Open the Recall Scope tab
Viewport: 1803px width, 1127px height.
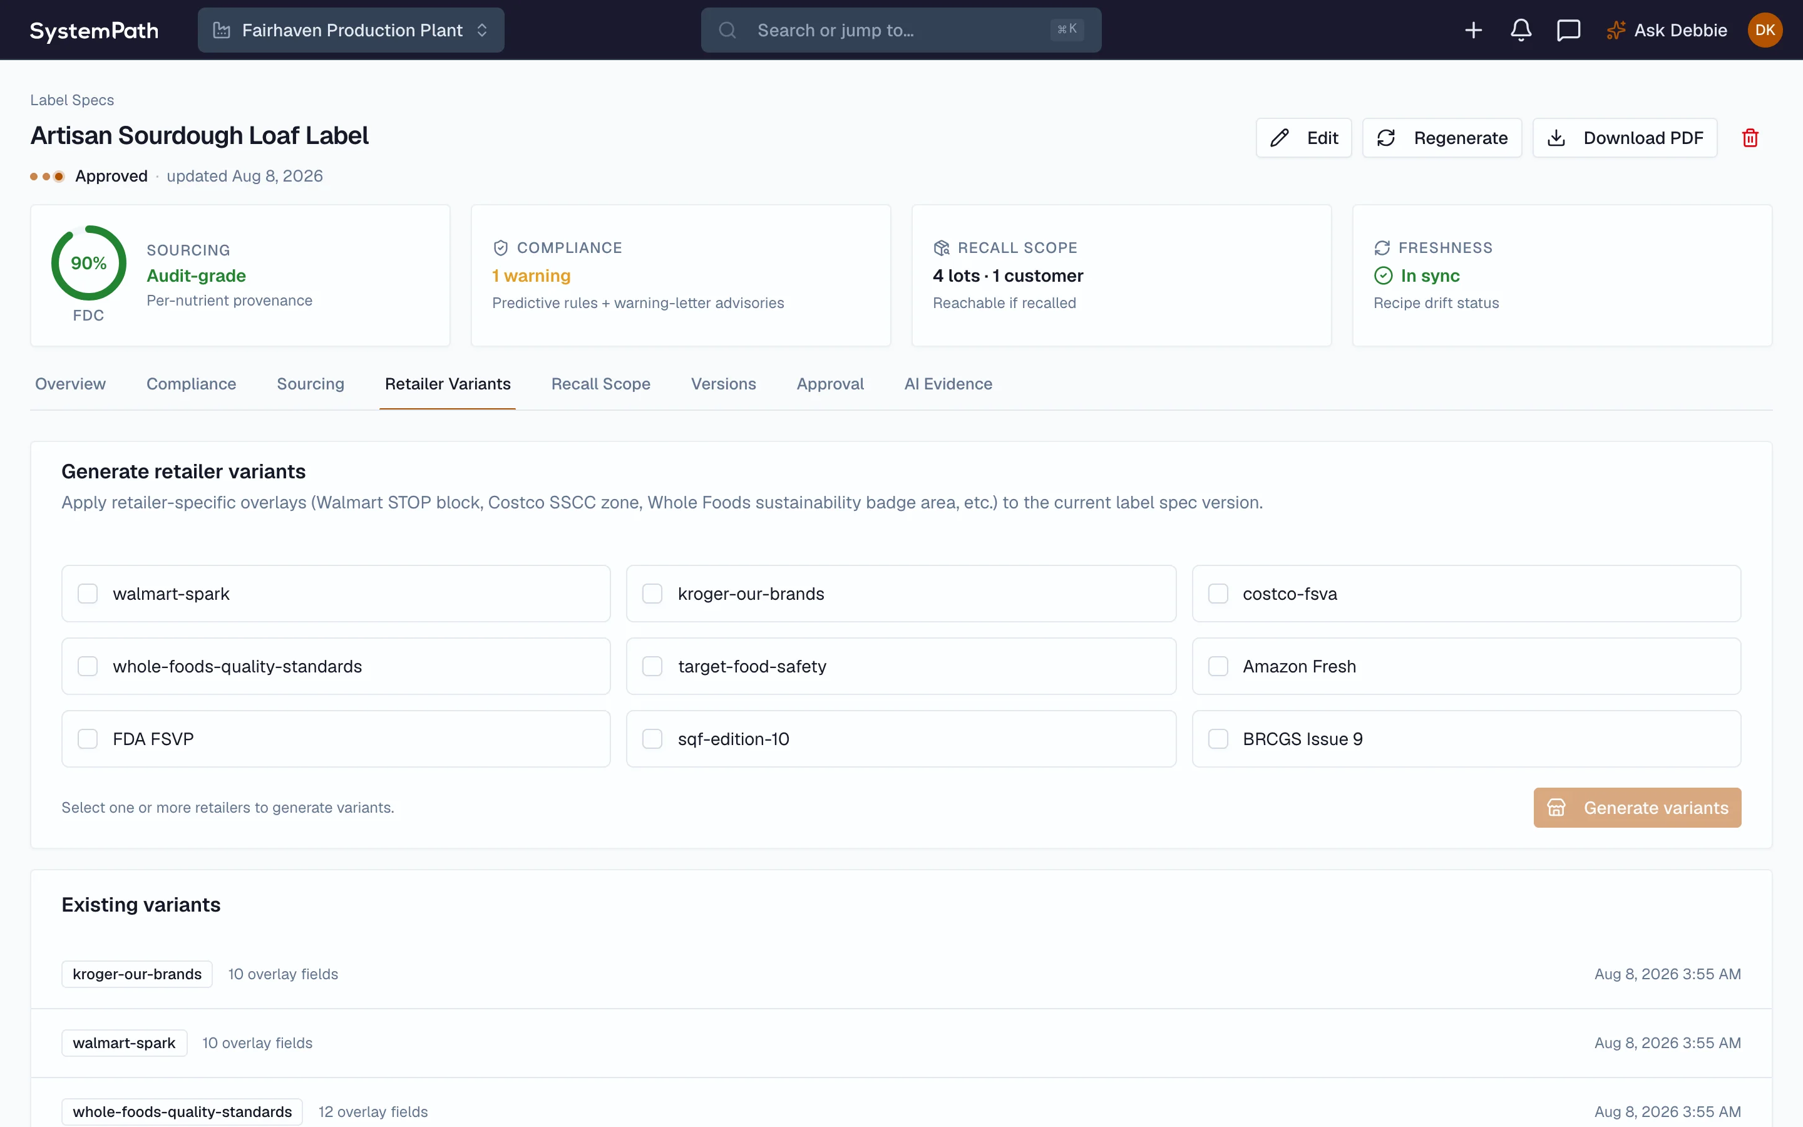pos(600,384)
